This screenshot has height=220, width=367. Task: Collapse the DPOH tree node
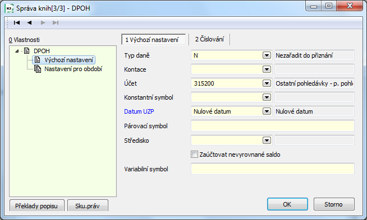[17, 51]
